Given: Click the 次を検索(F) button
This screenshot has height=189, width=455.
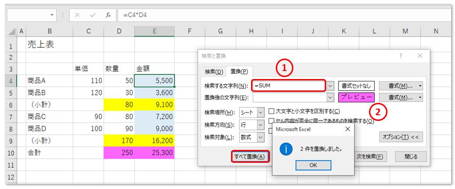Looking at the screenshot, I should coord(370,157).
